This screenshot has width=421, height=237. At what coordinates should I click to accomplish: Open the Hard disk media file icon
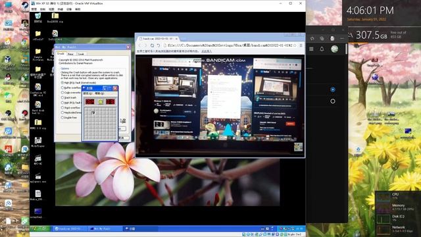[38, 107]
